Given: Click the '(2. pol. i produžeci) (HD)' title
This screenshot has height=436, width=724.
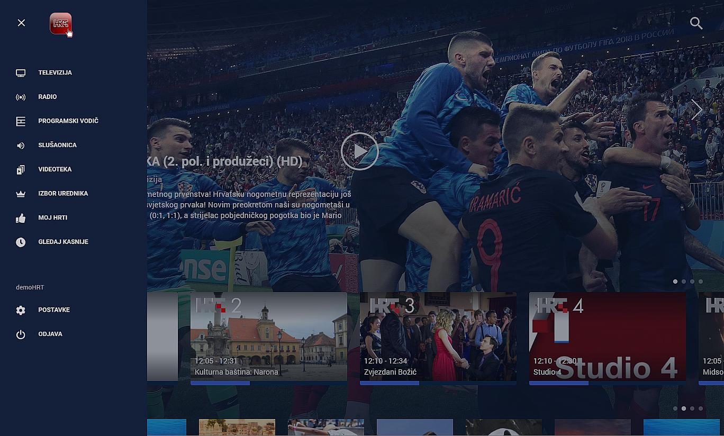Looking at the screenshot, I should (233, 161).
